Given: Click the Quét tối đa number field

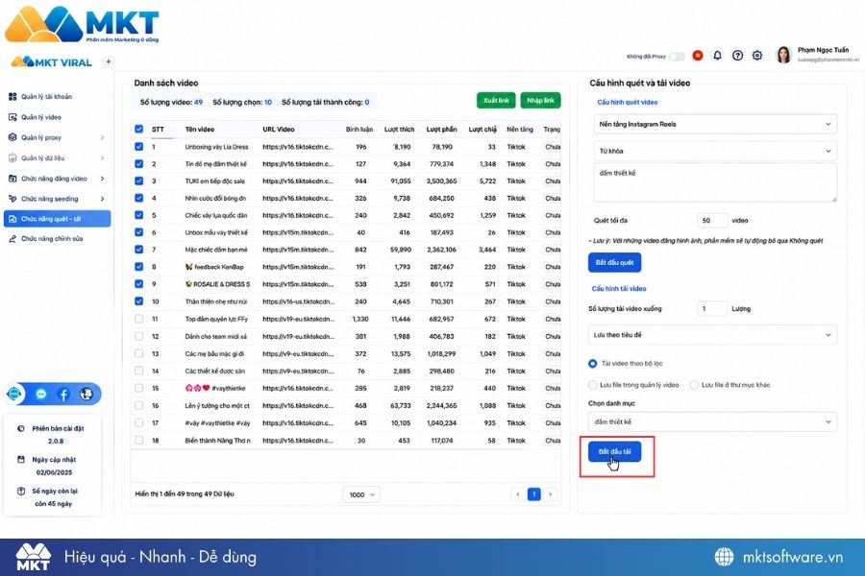Looking at the screenshot, I should click(x=712, y=221).
